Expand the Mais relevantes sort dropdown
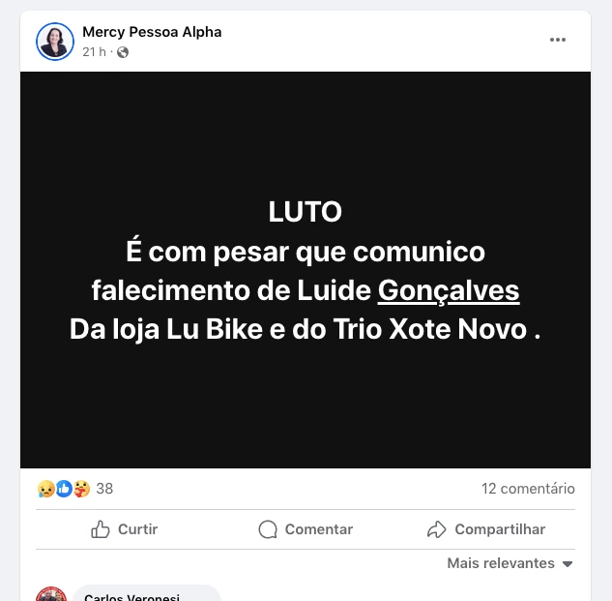 (510, 563)
